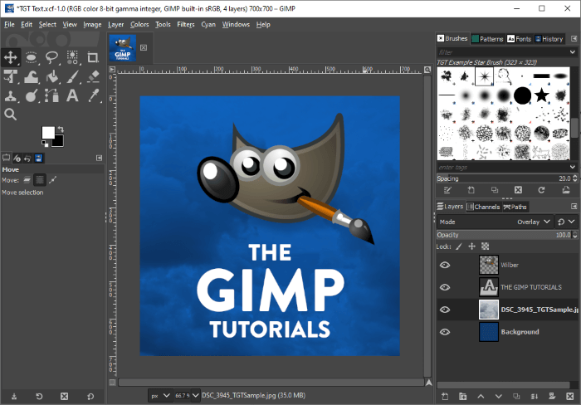Viewport: 581px width, 405px height.
Task: Raise the selected layer
Action: point(481,397)
